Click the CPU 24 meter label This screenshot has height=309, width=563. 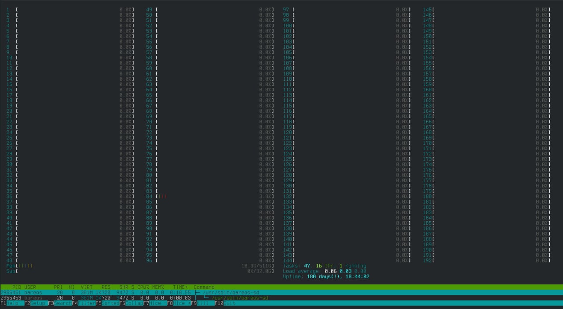pos(9,132)
